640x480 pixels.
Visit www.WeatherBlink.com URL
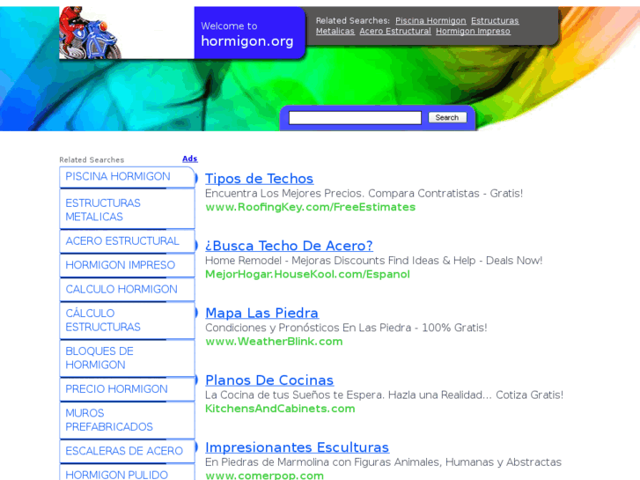pos(274,342)
